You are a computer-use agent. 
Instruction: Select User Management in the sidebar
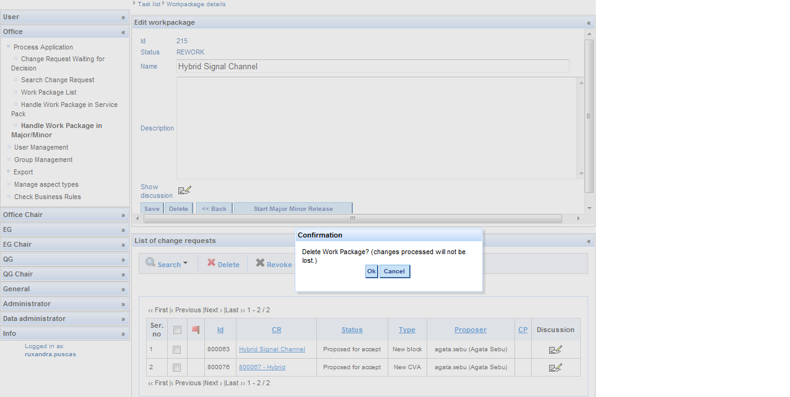pyautogui.click(x=41, y=147)
